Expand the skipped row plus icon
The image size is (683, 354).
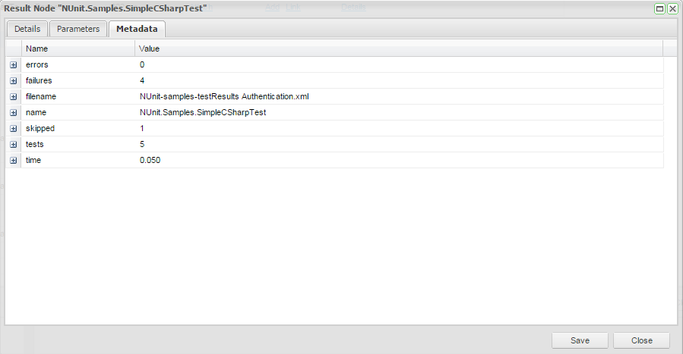tap(14, 129)
